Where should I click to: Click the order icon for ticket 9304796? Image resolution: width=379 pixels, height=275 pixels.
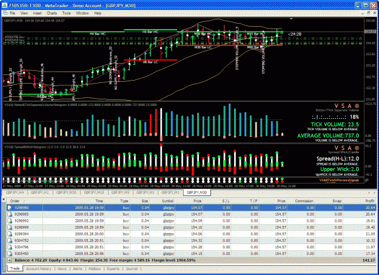point(10,247)
